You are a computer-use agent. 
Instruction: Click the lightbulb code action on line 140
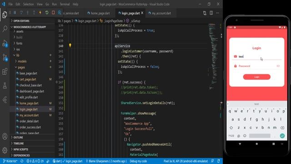(x=70, y=45)
